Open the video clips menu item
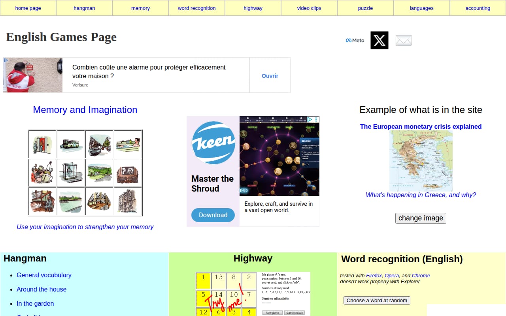This screenshot has height=316, width=506. coord(309,8)
